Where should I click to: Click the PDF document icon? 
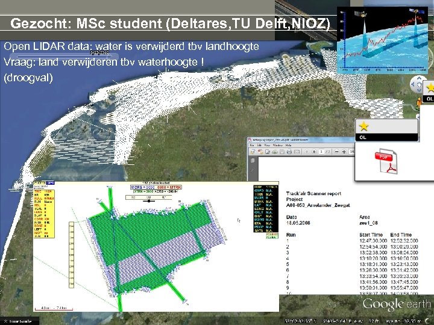click(x=386, y=161)
